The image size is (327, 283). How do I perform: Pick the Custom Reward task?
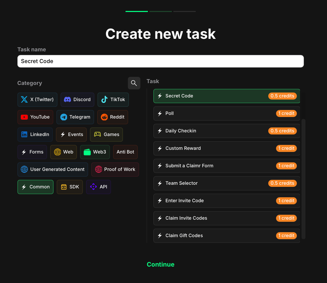(227, 148)
